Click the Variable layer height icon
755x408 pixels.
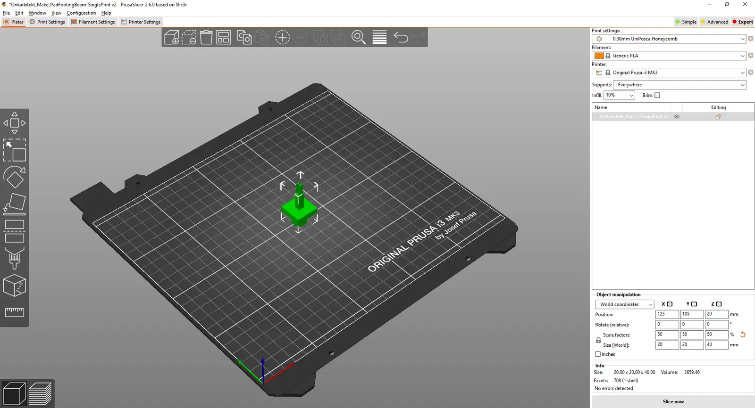[x=379, y=37]
